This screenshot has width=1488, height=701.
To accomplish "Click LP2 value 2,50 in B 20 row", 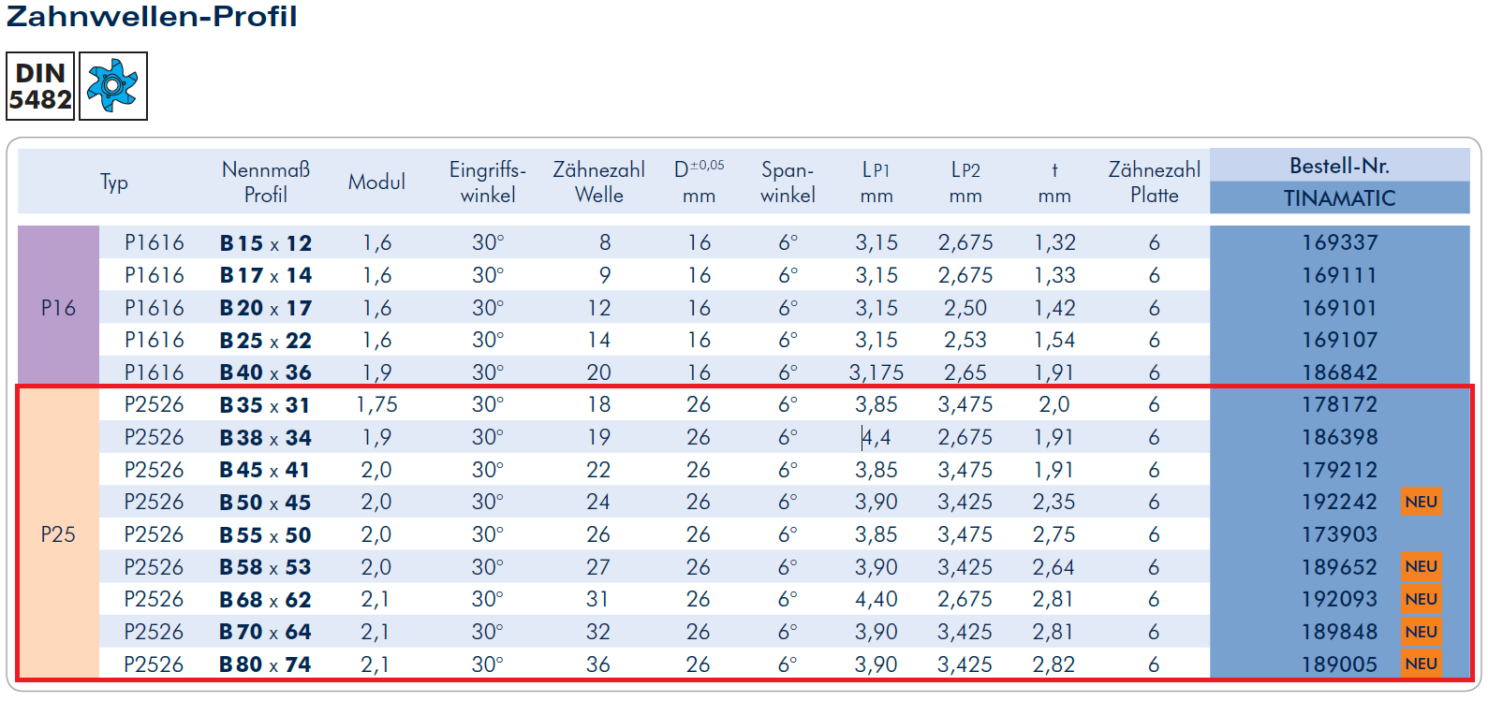I will [x=965, y=308].
